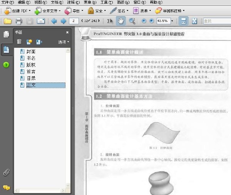Image resolution: width=231 pixels, height=195 pixels.
Task: Open the 注释 (Comments) menu
Action: tap(74, 2)
